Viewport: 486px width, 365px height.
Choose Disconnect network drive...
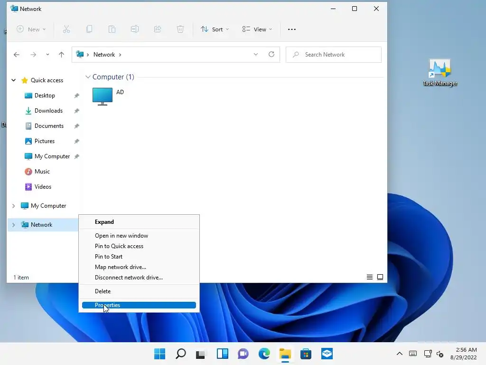pos(139,278)
